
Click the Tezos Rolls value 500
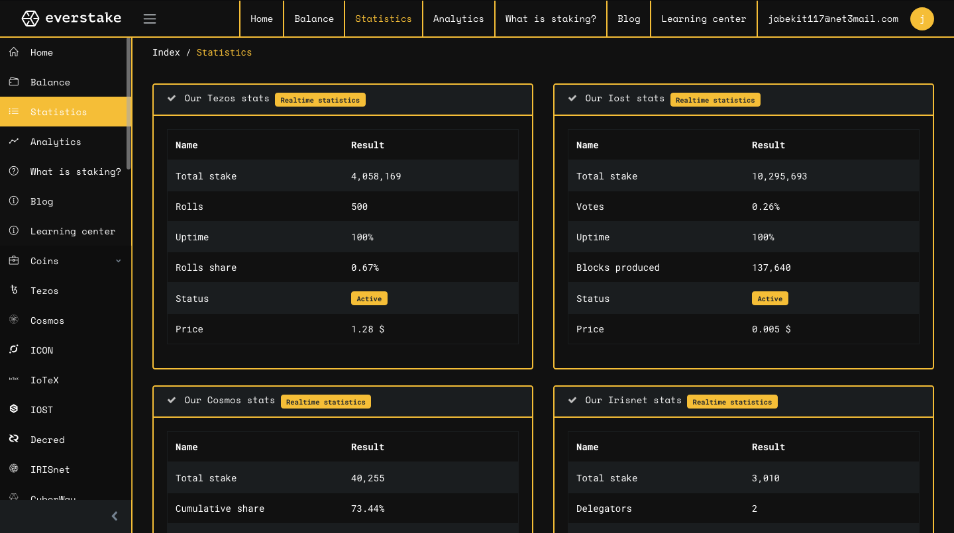click(359, 207)
